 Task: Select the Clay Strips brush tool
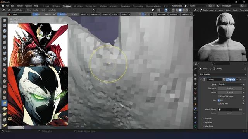(5, 37)
